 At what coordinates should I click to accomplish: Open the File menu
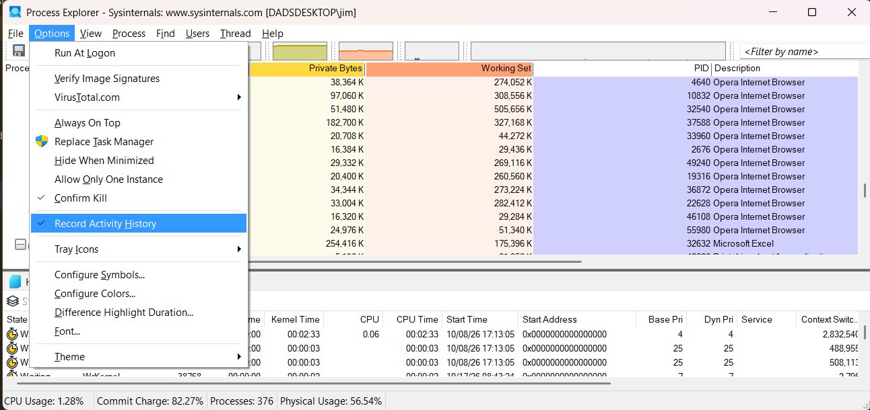pos(15,34)
